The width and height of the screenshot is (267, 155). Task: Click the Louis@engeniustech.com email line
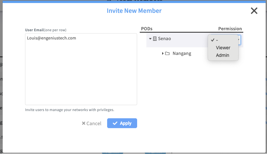[x=52, y=38]
